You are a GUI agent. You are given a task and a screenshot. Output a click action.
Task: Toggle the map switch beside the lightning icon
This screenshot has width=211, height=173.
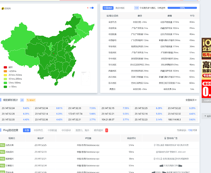91,8
